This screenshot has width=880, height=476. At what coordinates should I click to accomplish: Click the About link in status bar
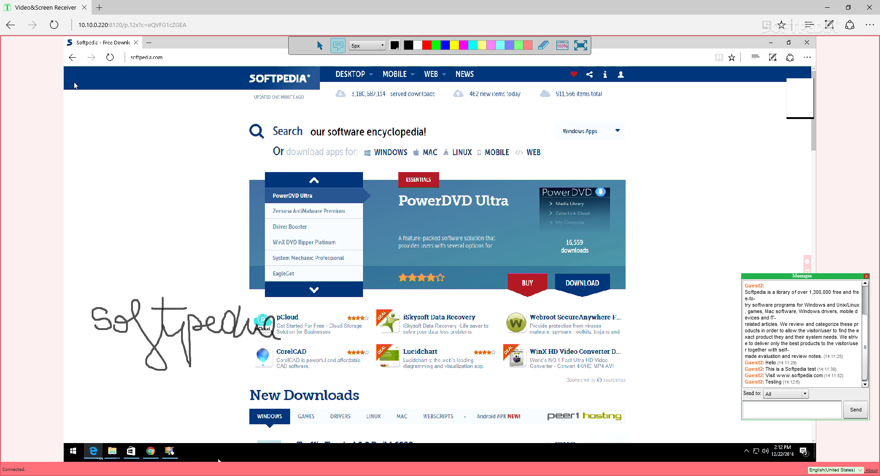point(871,470)
